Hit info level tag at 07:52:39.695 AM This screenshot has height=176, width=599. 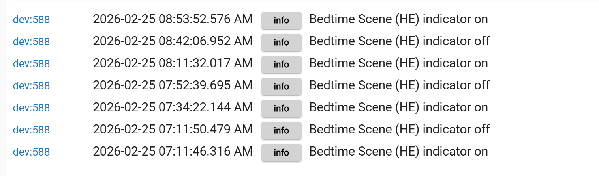pos(281,86)
